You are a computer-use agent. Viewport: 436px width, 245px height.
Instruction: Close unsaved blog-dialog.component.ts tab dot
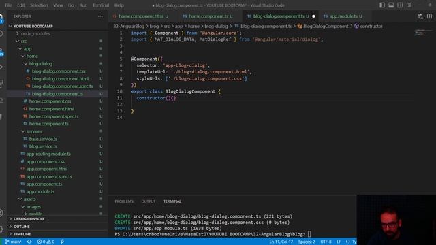[x=313, y=16]
